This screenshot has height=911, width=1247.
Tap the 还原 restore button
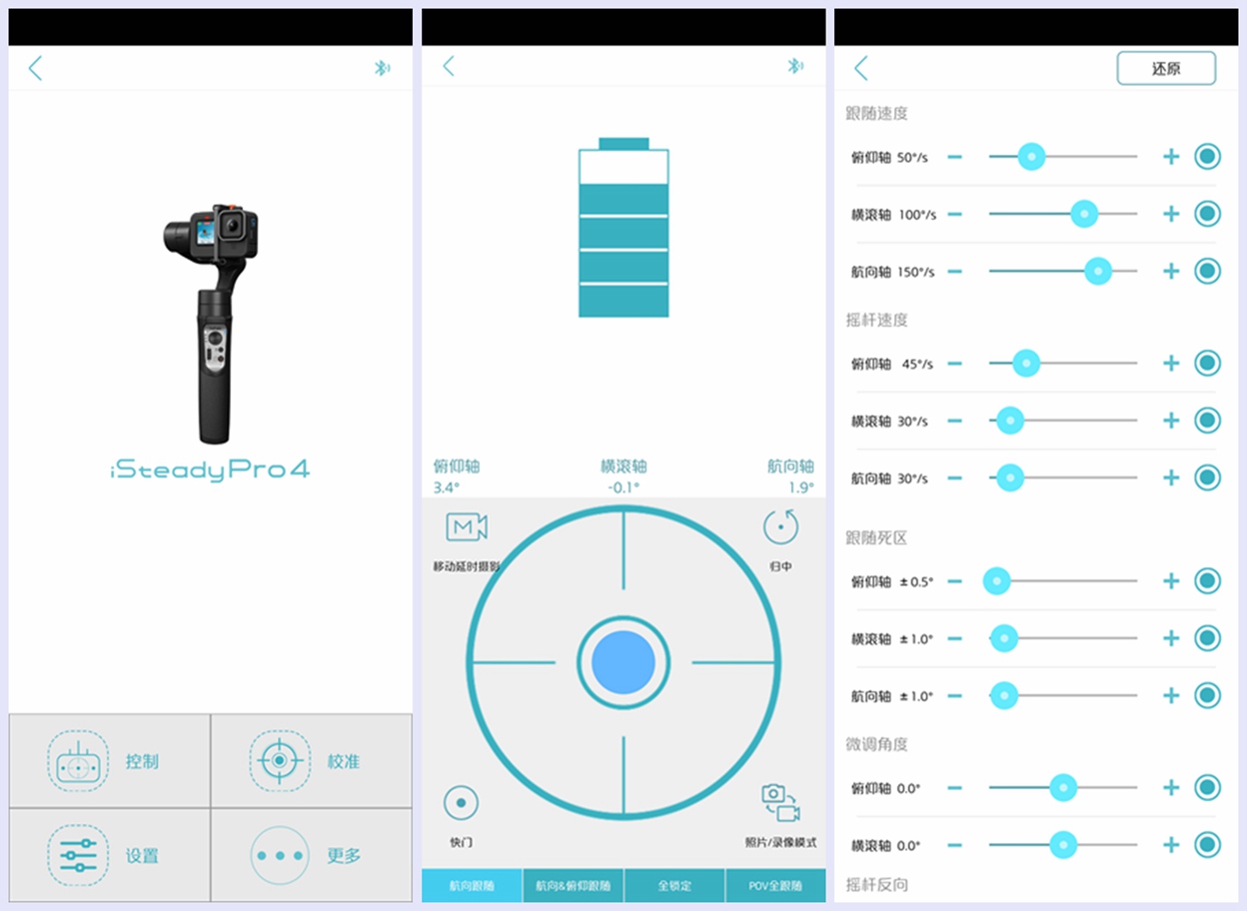(1166, 69)
